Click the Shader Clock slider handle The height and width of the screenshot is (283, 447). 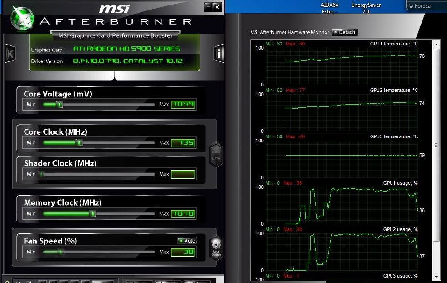pyautogui.click(x=42, y=174)
